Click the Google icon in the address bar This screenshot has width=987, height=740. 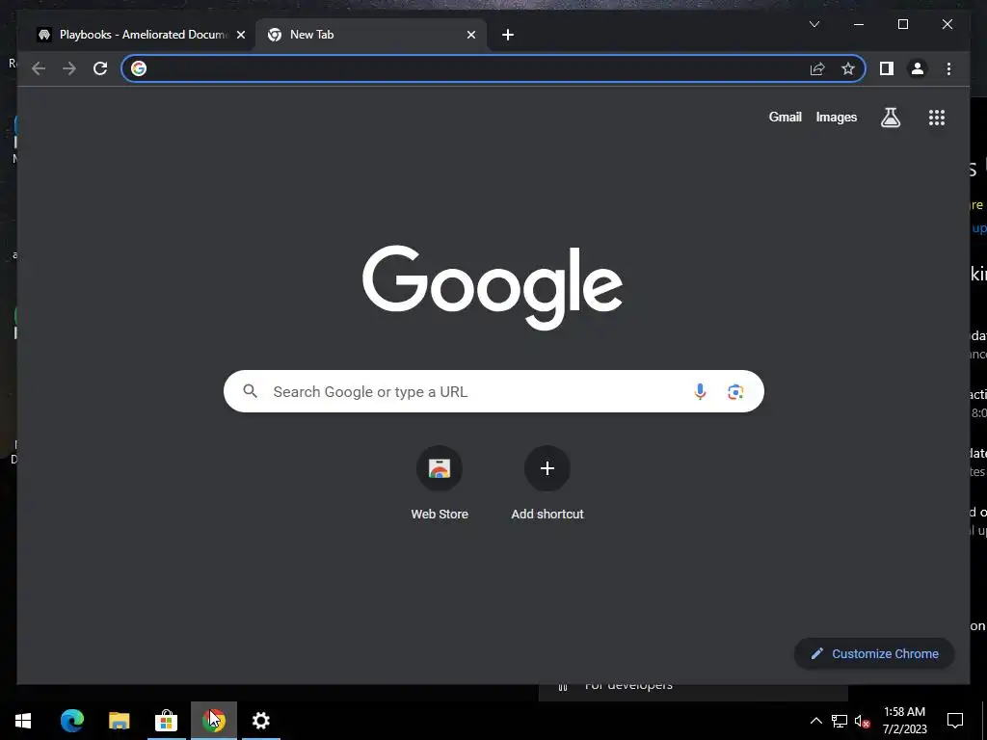139,68
